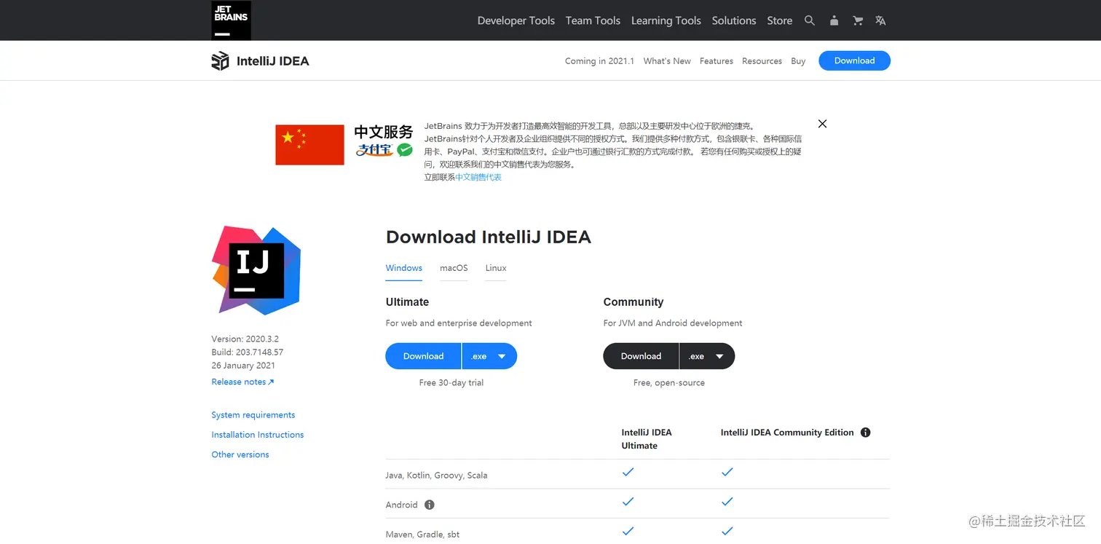Open the System requirements link

253,415
